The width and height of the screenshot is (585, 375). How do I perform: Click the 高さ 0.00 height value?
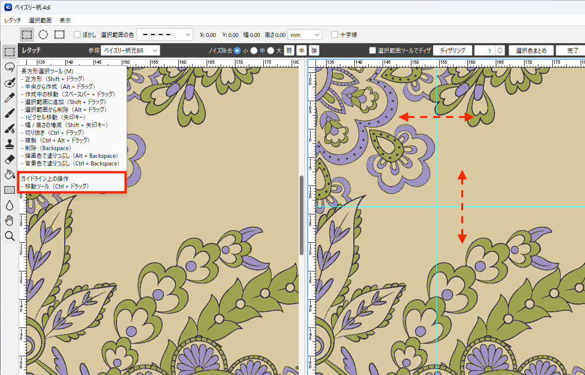275,35
